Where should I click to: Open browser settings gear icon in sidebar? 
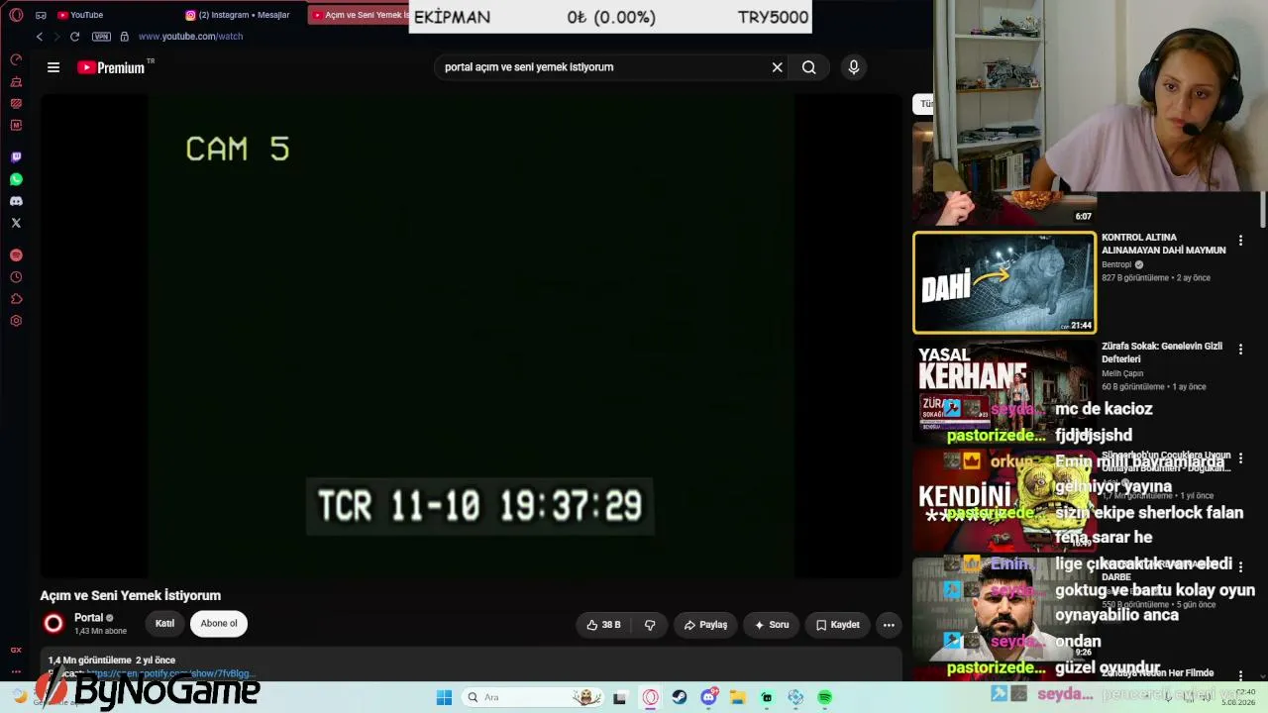(x=16, y=321)
